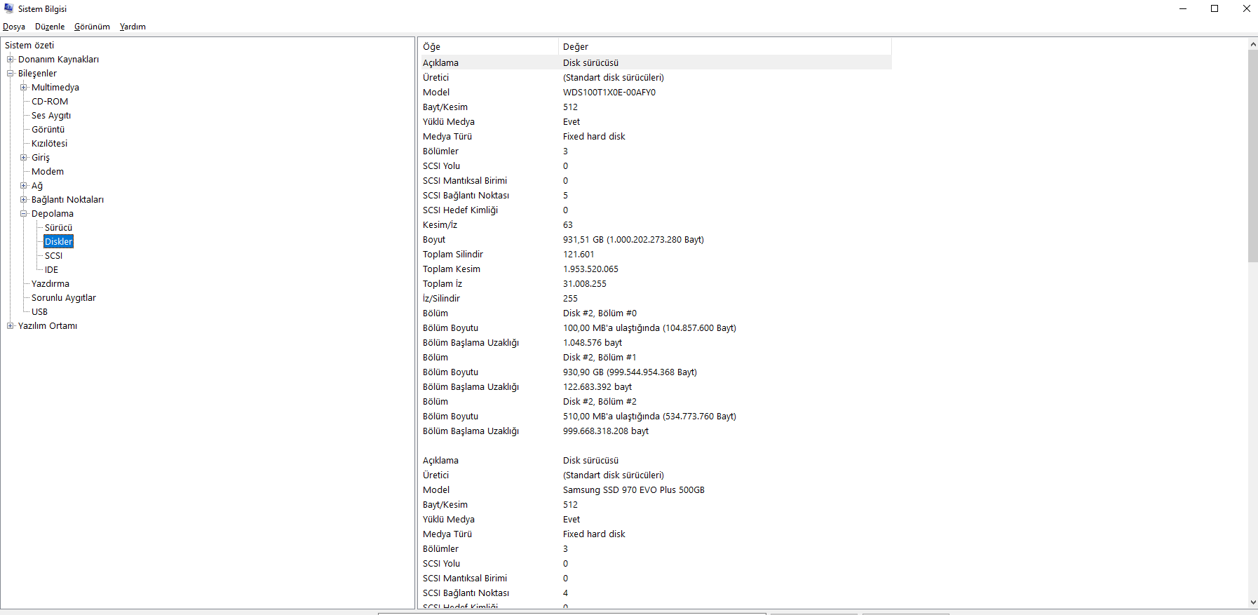Expand the Bağlantı Noktaları node
1258x615 pixels.
pos(24,200)
